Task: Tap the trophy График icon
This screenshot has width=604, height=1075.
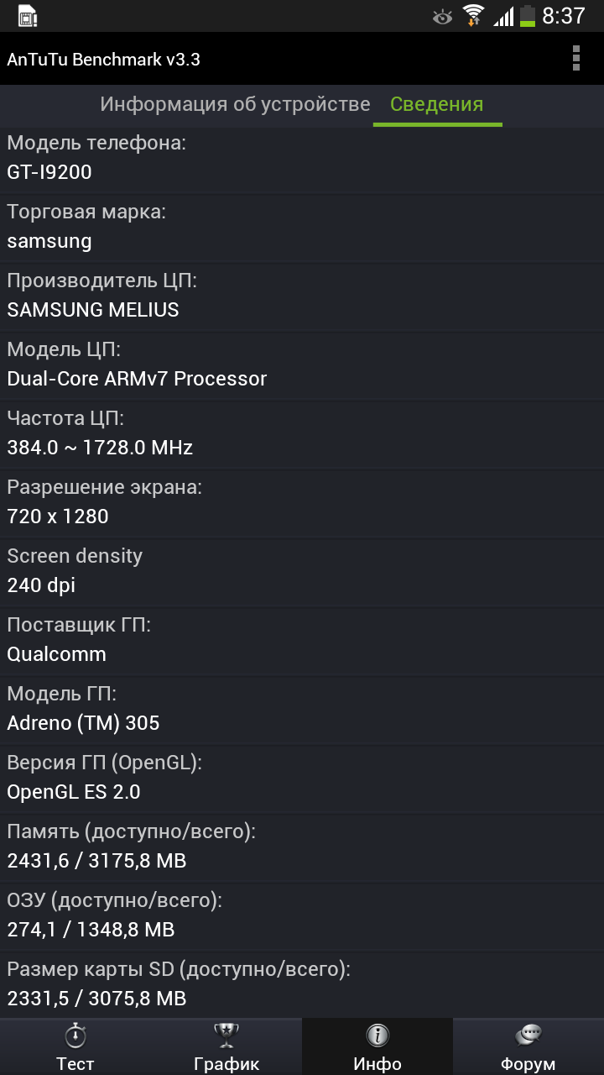Action: tap(226, 1036)
